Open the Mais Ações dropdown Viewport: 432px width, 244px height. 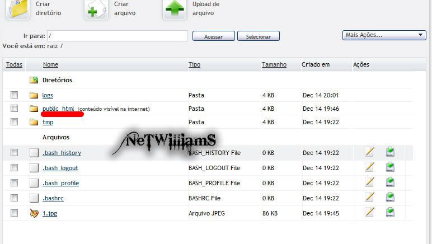coord(384,35)
